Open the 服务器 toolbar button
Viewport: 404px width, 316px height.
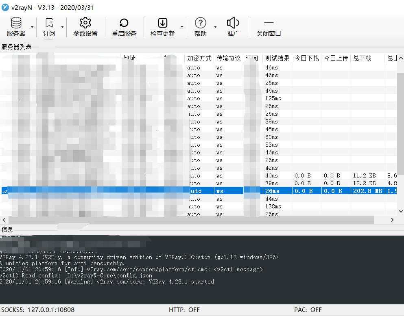click(16, 27)
